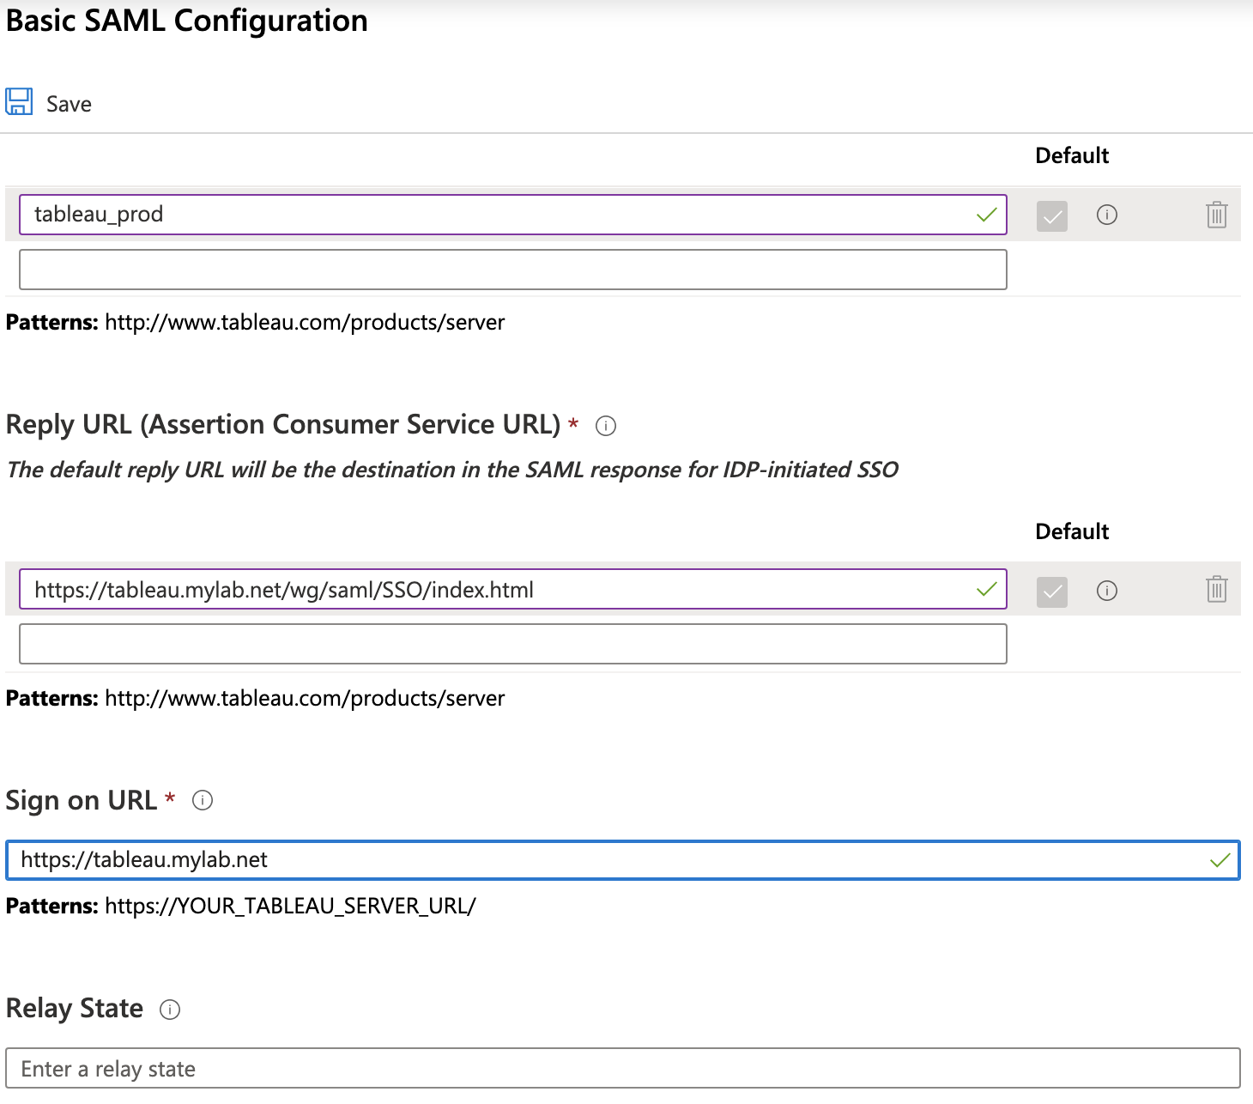Open info icon in reply URL index.html row

point(1107,591)
